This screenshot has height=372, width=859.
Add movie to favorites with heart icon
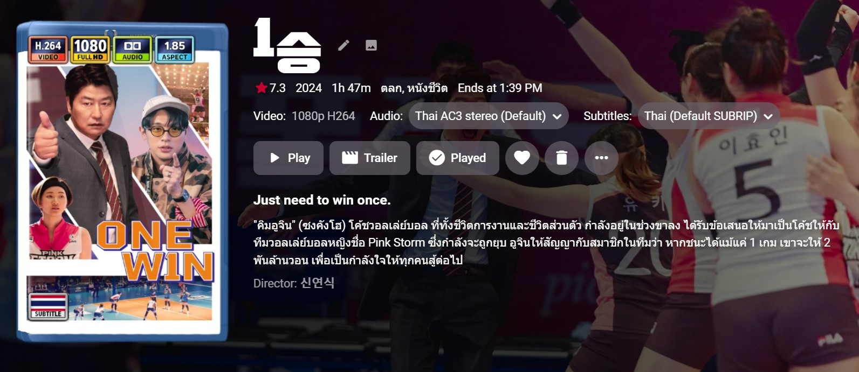[522, 158]
